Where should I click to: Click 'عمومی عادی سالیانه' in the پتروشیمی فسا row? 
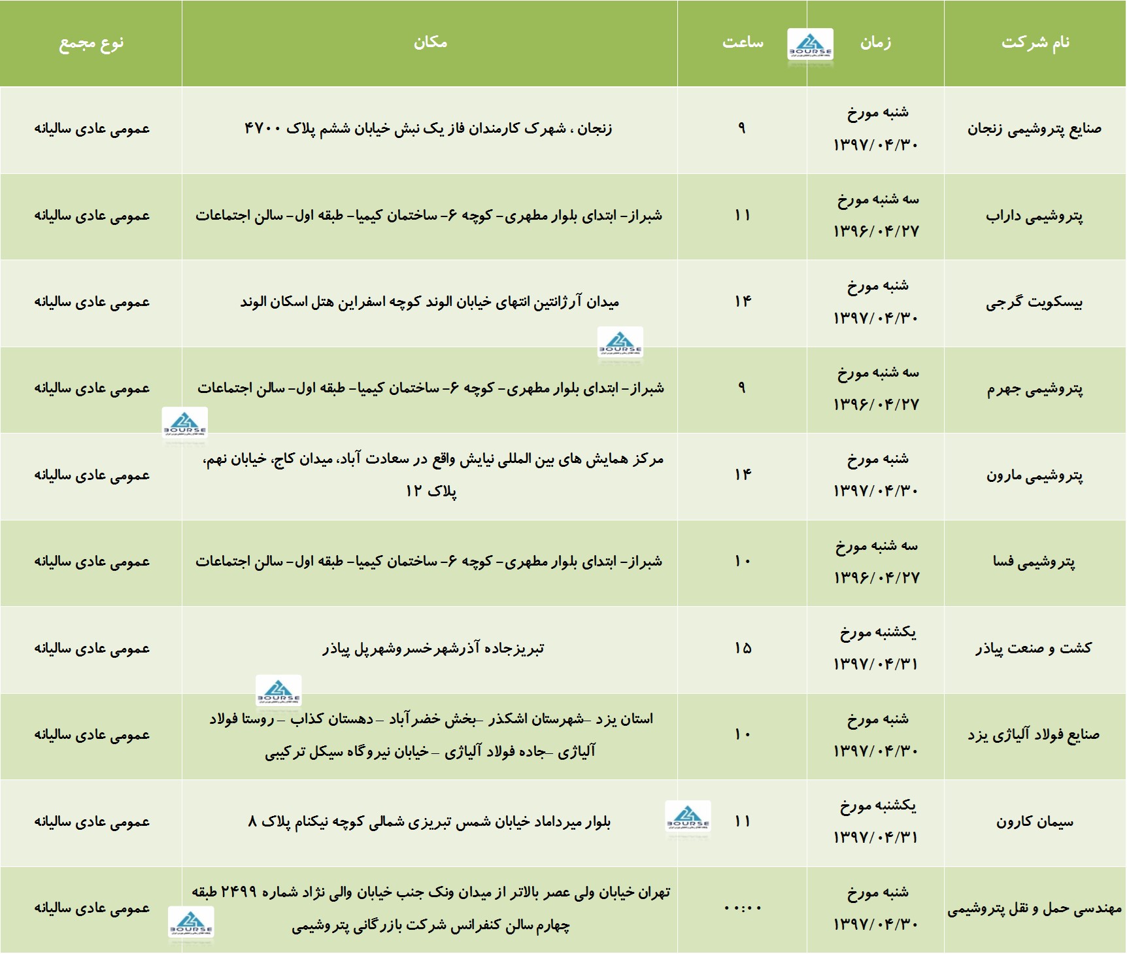pyautogui.click(x=92, y=562)
